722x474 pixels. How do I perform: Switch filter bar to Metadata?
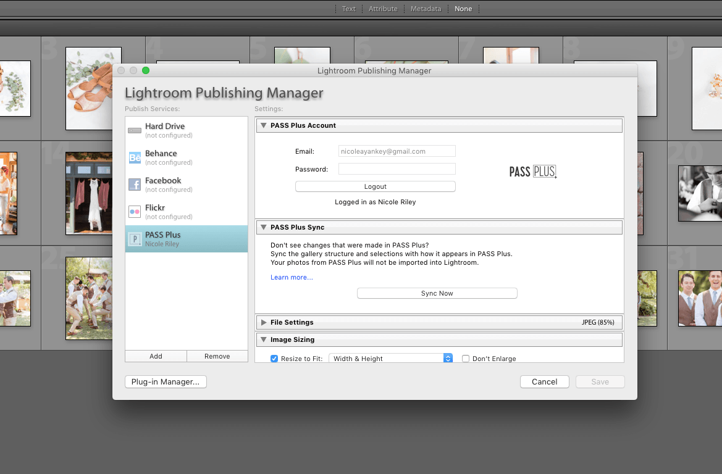[426, 9]
